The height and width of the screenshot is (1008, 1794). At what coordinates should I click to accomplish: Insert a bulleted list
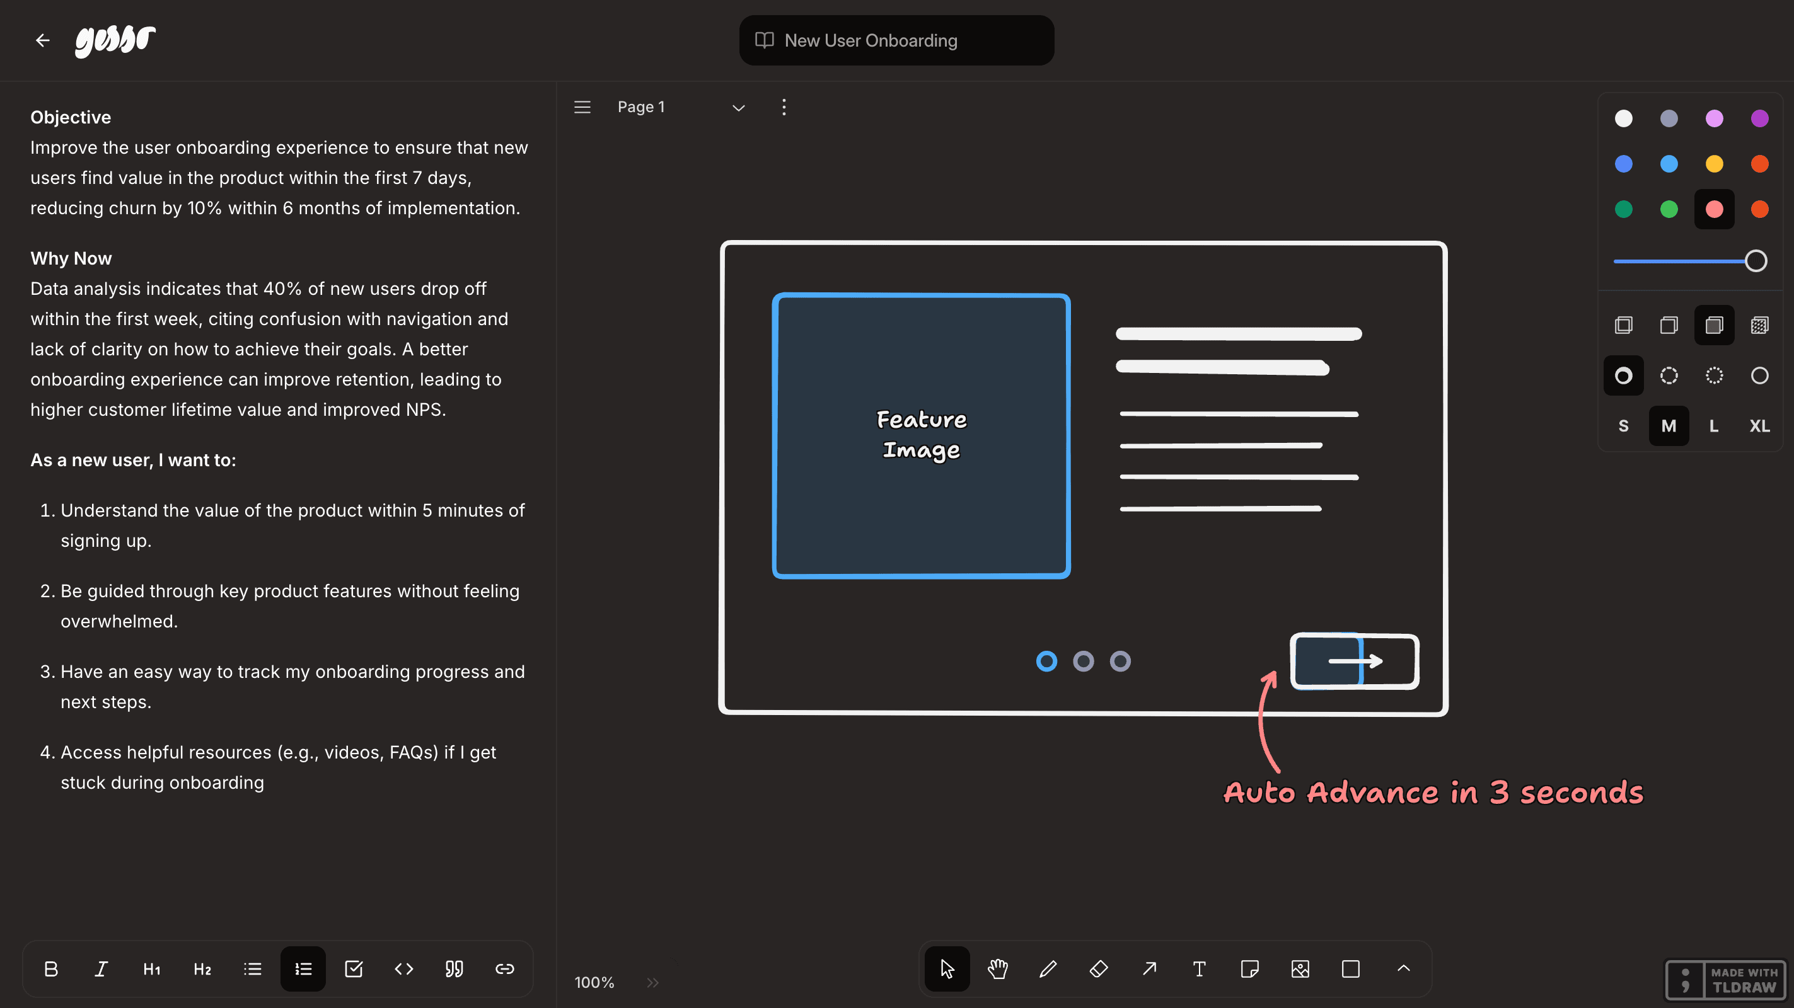click(x=253, y=969)
